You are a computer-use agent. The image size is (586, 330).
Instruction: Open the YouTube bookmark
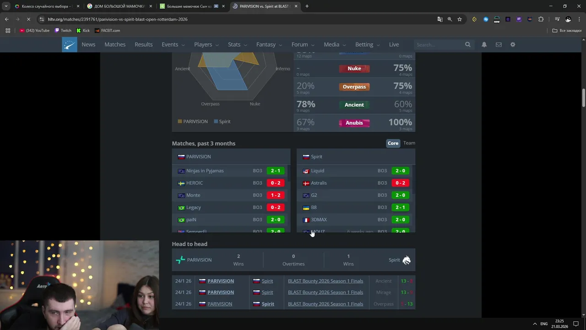[34, 31]
